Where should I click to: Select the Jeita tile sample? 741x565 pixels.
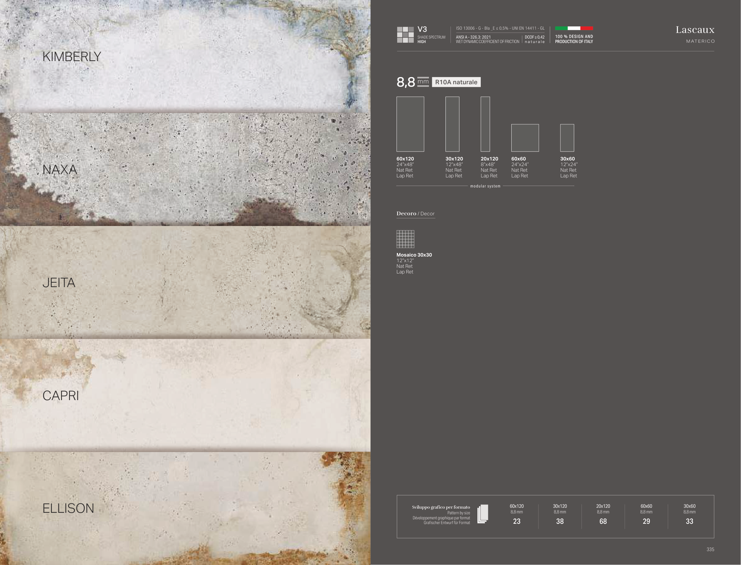pos(185,282)
